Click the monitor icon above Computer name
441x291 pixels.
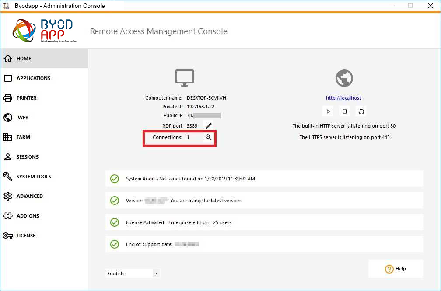coord(185,78)
